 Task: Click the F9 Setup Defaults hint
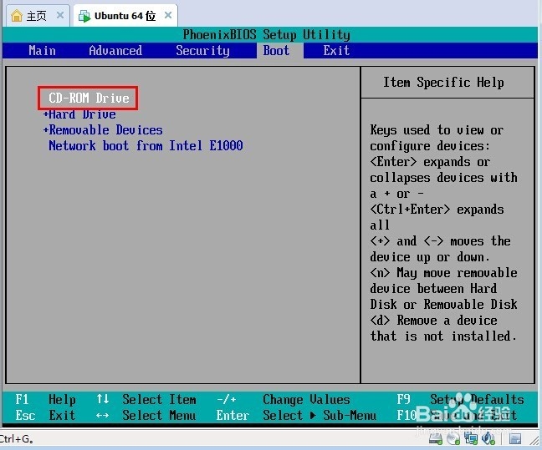[460, 400]
